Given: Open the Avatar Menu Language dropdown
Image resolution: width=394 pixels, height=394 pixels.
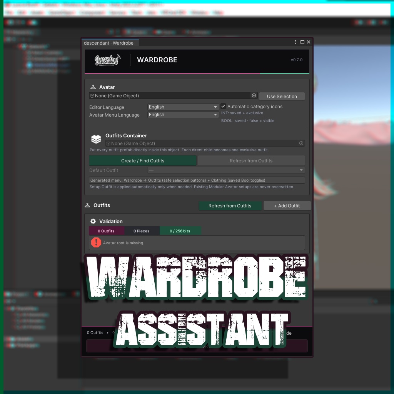Looking at the screenshot, I should pos(183,115).
